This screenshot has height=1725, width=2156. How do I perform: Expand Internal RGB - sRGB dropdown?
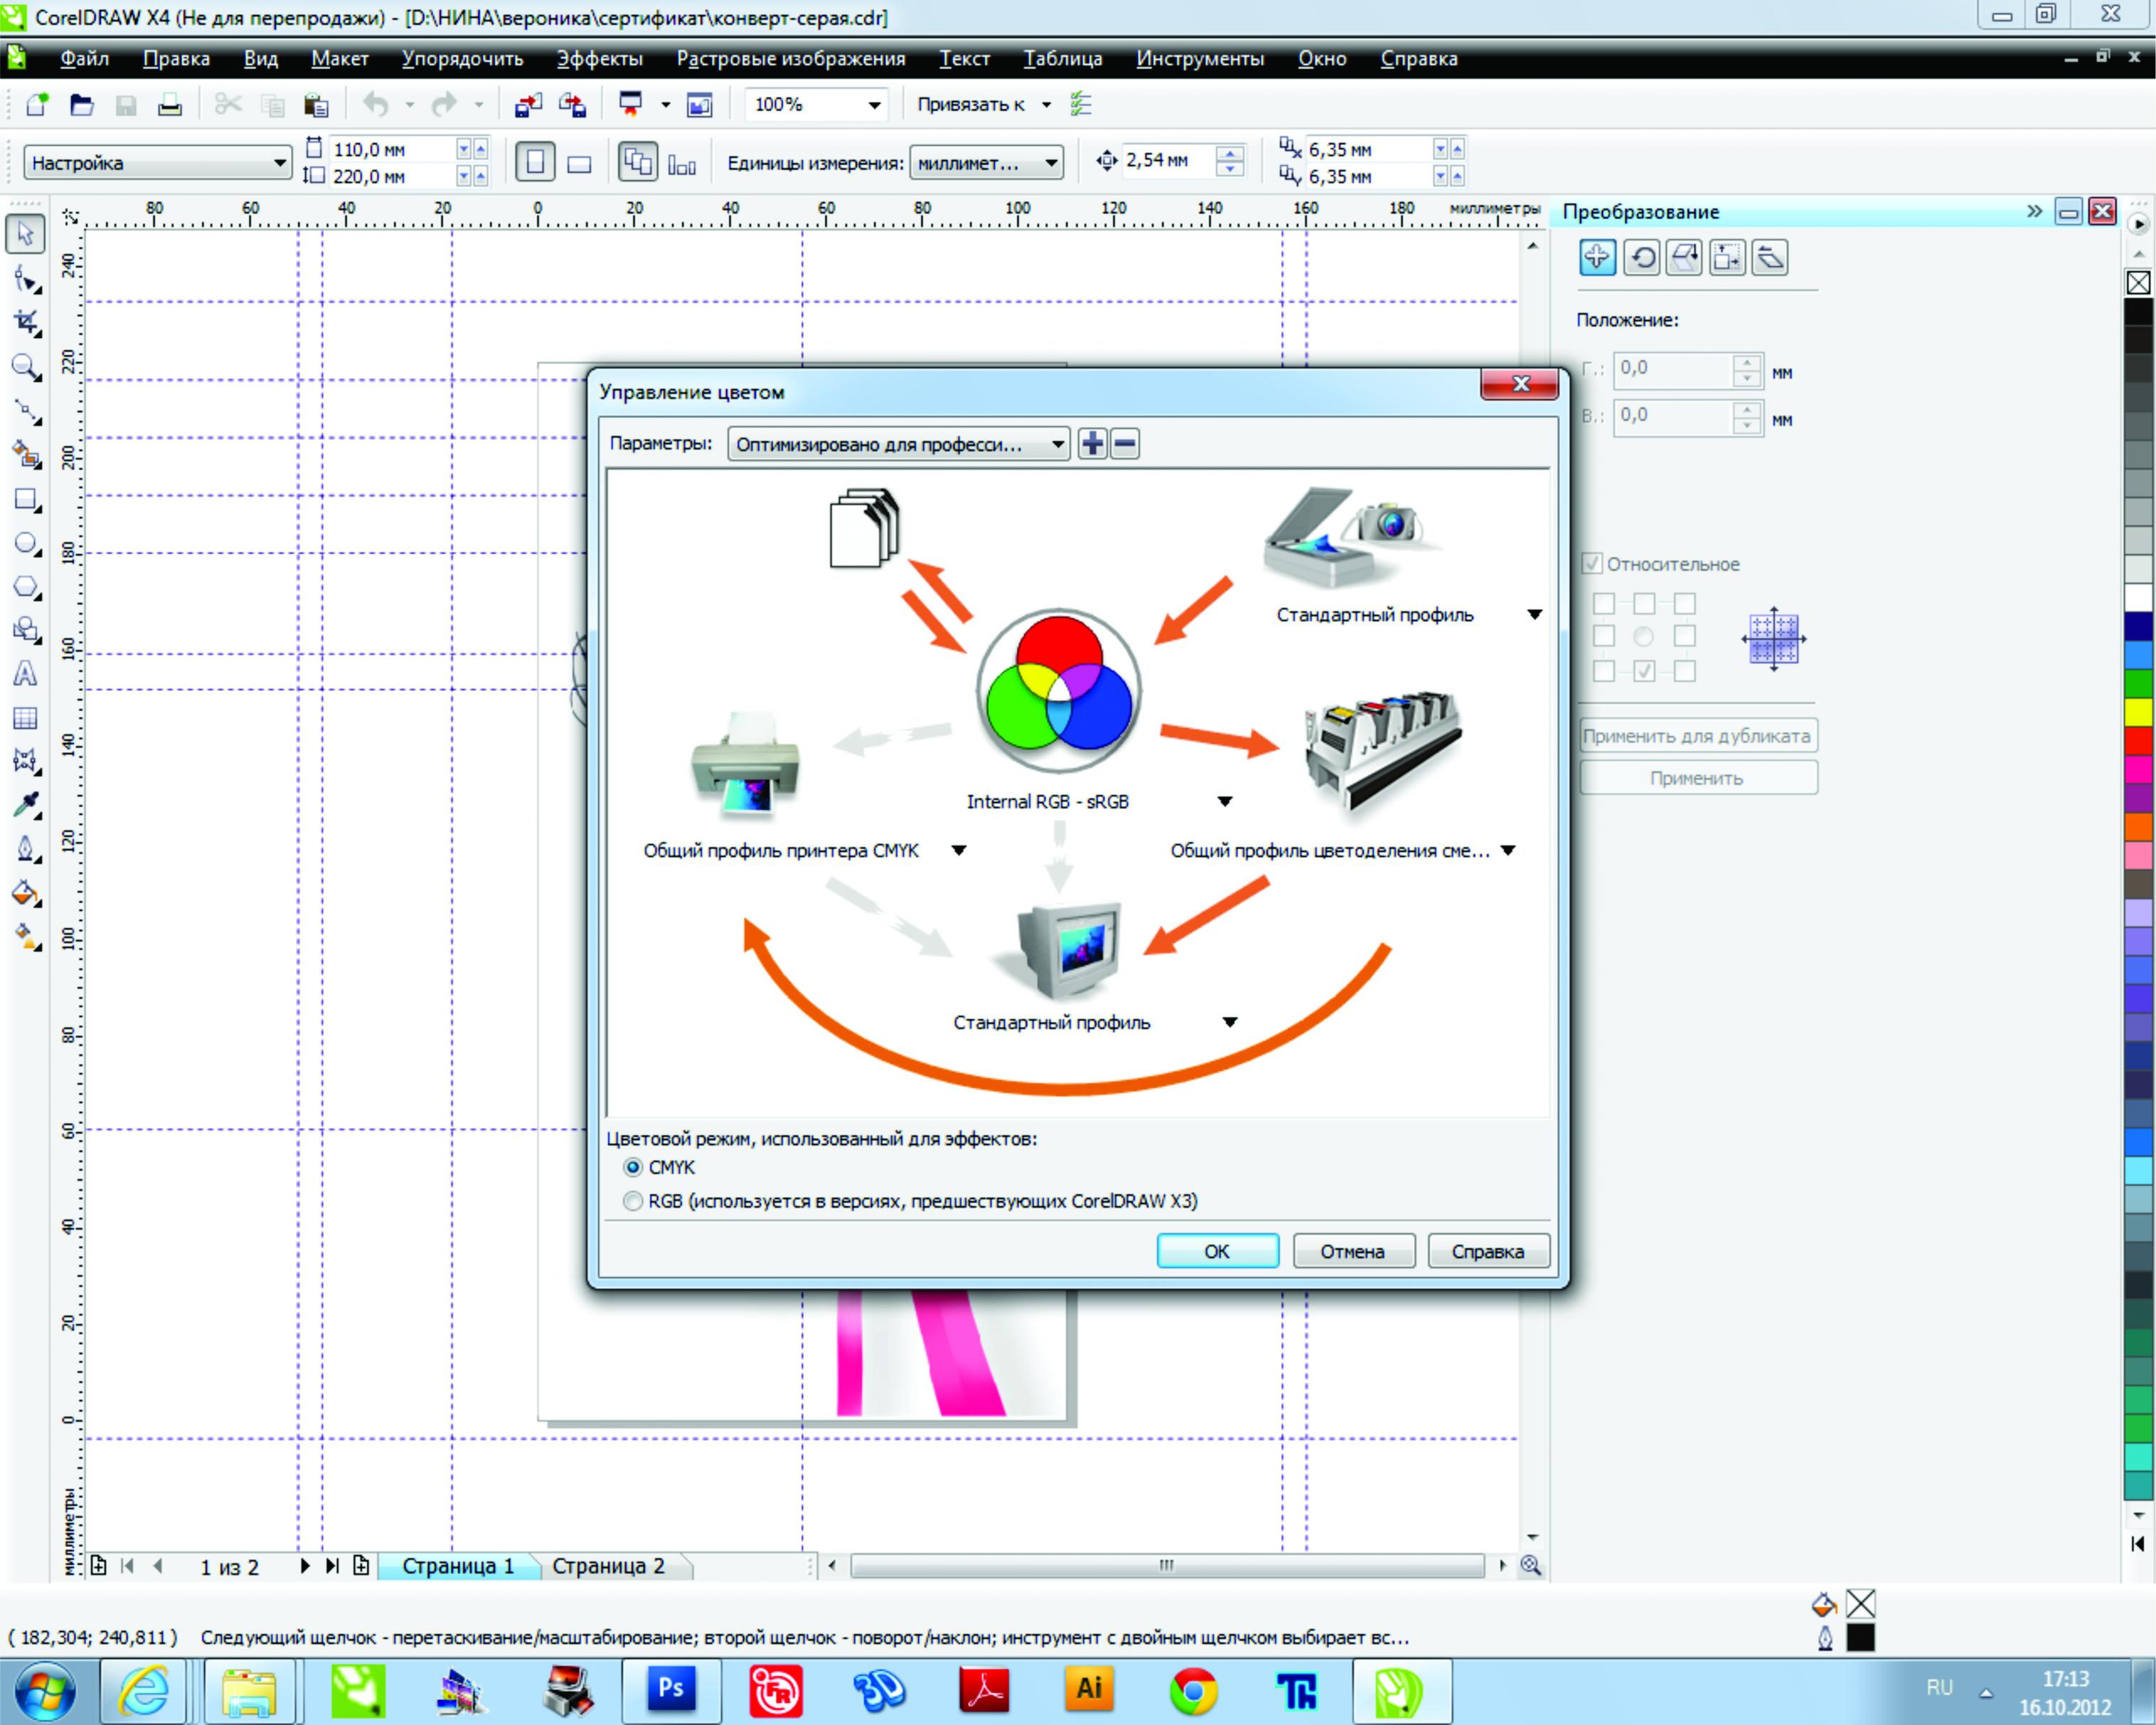point(1225,801)
